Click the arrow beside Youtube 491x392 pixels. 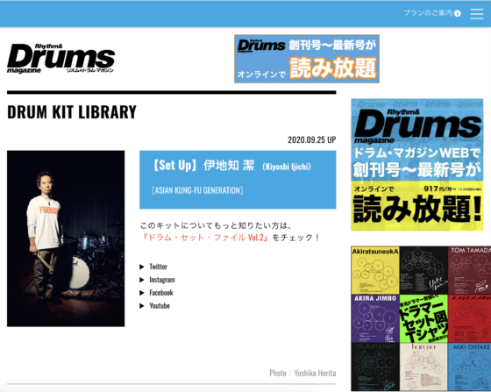pyautogui.click(x=142, y=306)
